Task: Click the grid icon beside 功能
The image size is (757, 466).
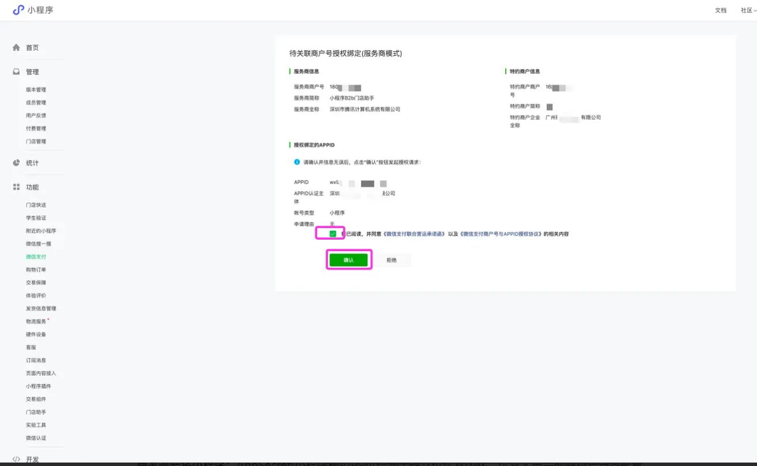Action: (16, 187)
